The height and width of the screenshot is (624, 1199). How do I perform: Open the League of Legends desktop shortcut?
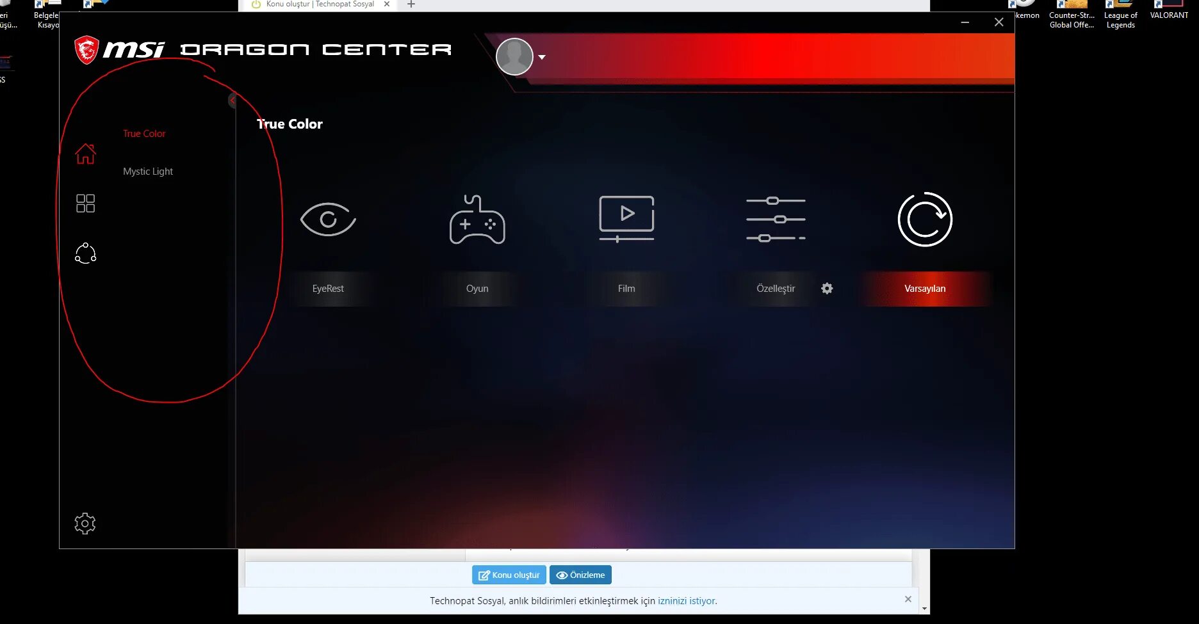(1120, 15)
